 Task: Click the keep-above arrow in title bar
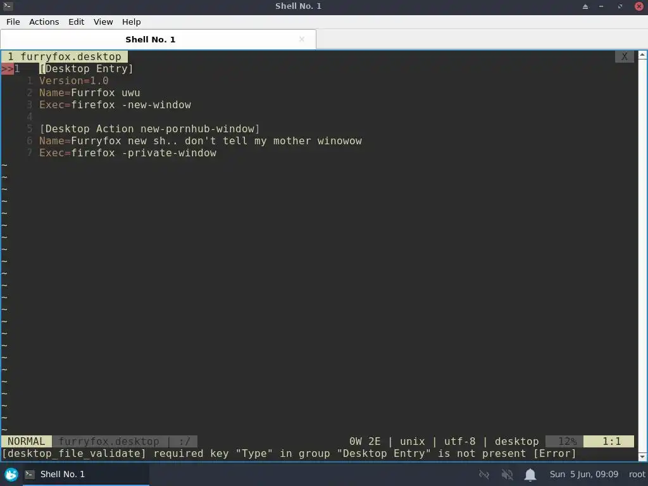585,6
